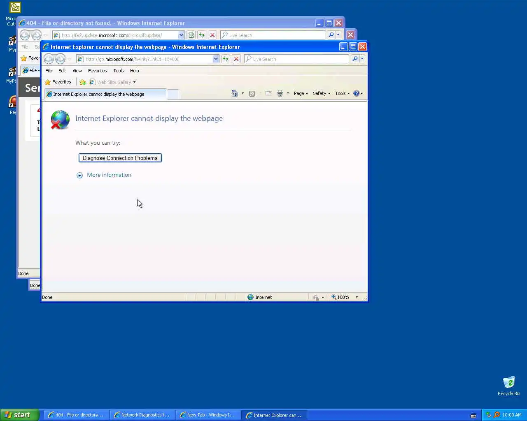527x421 pixels.
Task: Click the Home icon in command bar
Action: [x=234, y=93]
